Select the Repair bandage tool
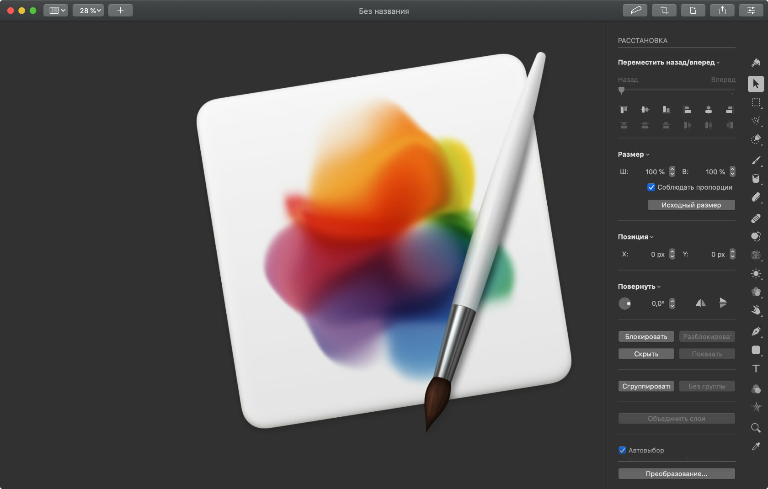Image resolution: width=768 pixels, height=489 pixels. (x=756, y=218)
